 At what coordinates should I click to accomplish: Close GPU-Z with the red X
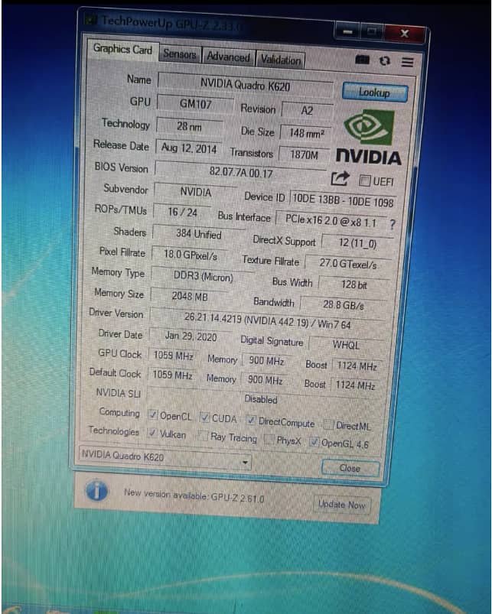(x=405, y=34)
